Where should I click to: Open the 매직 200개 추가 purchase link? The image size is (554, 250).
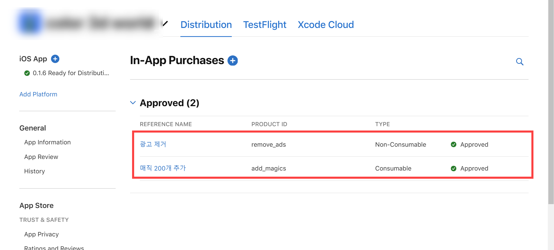pyautogui.click(x=163, y=168)
